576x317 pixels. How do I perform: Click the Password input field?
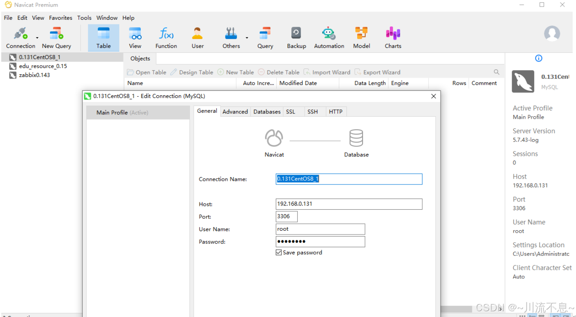pos(320,241)
